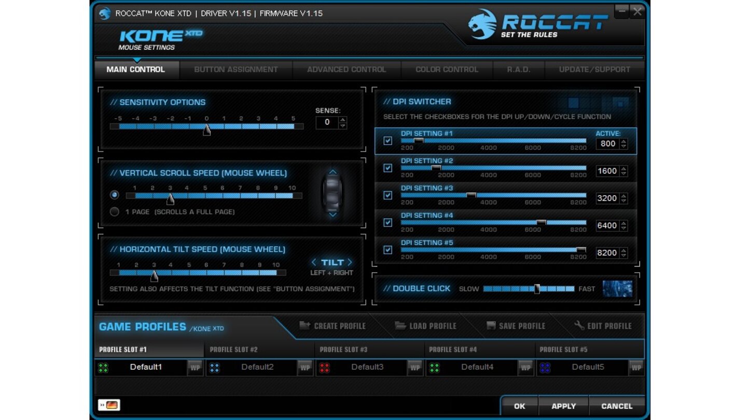Click the German flag language icon
This screenshot has width=747, height=420.
tap(109, 405)
